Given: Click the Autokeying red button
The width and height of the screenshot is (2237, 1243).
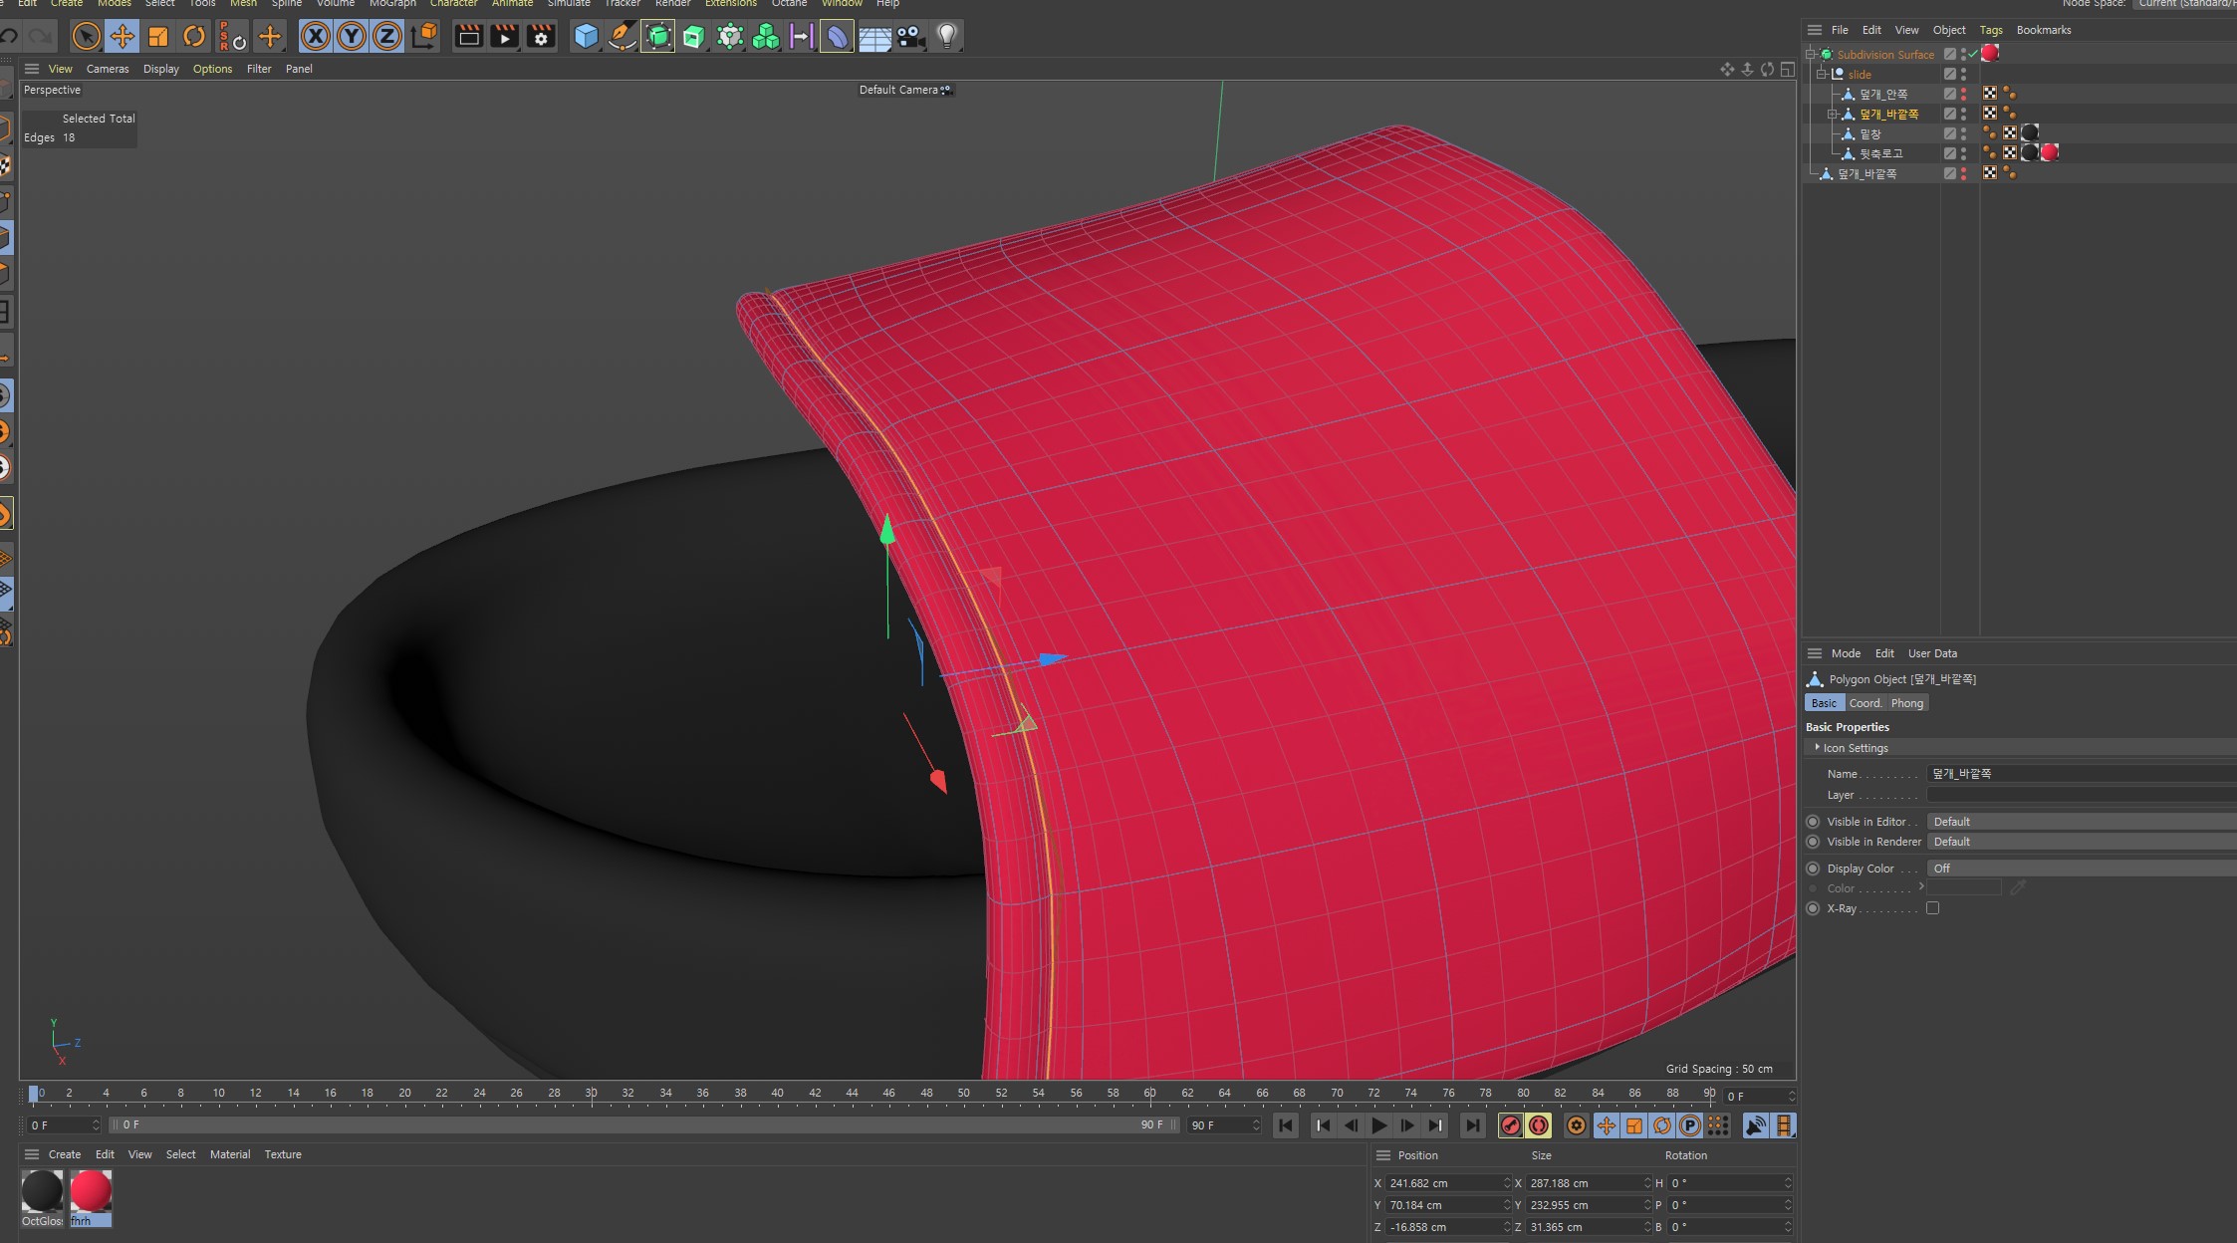Looking at the screenshot, I should (x=1539, y=1125).
